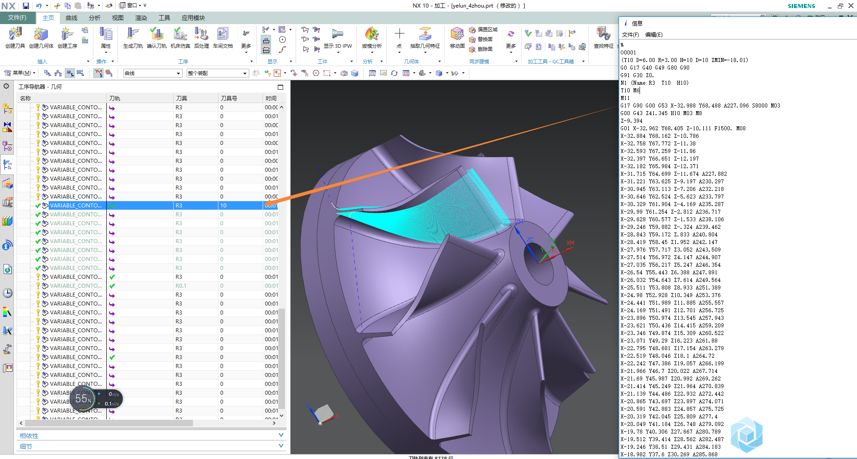The width and height of the screenshot is (857, 459).
Task: Open 文件(F) menu in the 信息 window
Action: pos(631,35)
